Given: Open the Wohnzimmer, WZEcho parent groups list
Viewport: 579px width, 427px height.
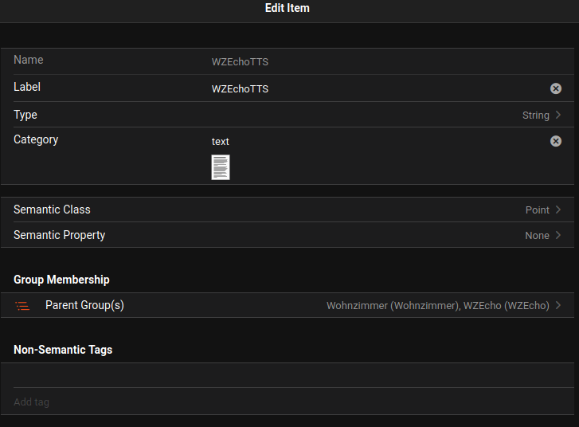Looking at the screenshot, I should point(437,305).
